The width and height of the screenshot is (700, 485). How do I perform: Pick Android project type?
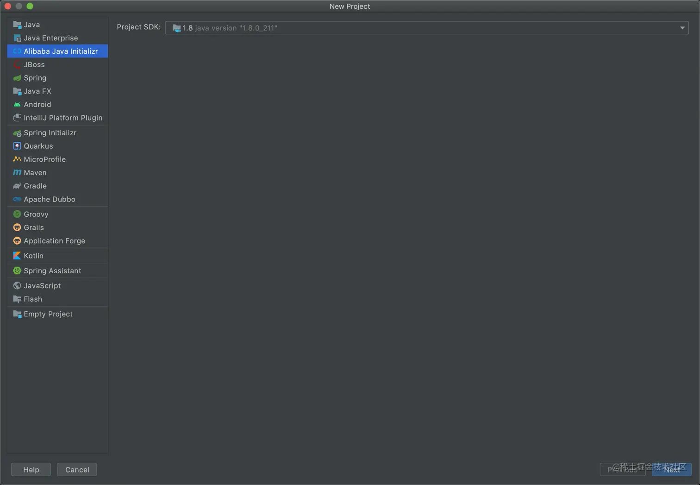pos(57,105)
